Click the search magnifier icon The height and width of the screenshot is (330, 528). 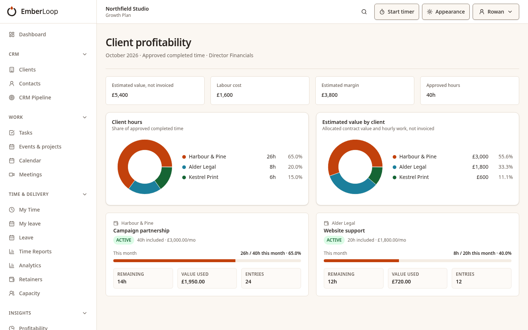click(x=364, y=12)
